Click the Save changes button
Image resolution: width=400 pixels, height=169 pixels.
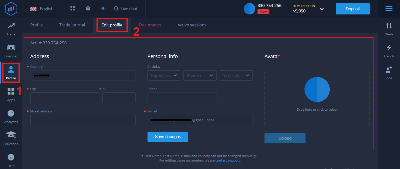coord(168,137)
